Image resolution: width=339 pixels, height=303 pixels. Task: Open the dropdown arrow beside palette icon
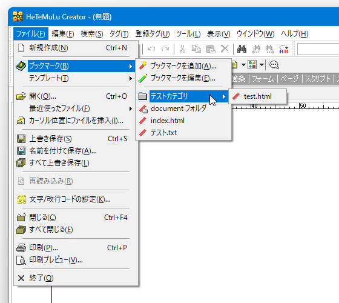tap(262, 65)
